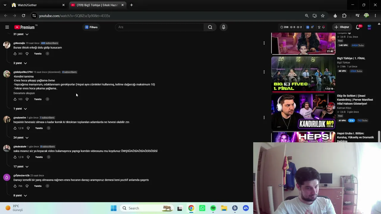Go to the YouTube Premium home logo
The height and width of the screenshot is (214, 381).
[24, 27]
